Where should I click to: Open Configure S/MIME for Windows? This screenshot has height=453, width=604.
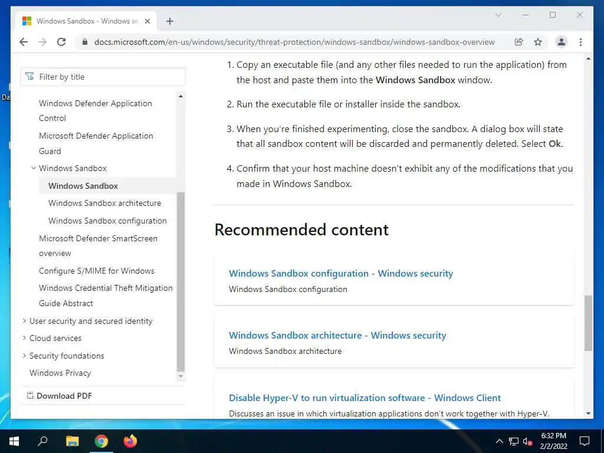97,271
